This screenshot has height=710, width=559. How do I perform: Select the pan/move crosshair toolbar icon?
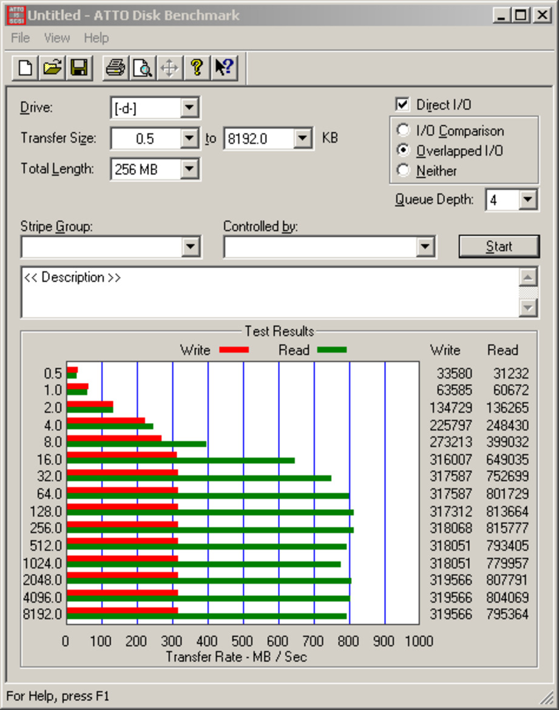pyautogui.click(x=169, y=68)
